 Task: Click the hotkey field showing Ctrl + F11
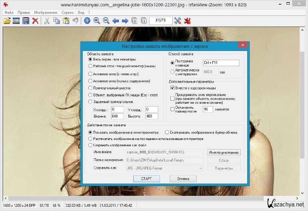(x=221, y=63)
